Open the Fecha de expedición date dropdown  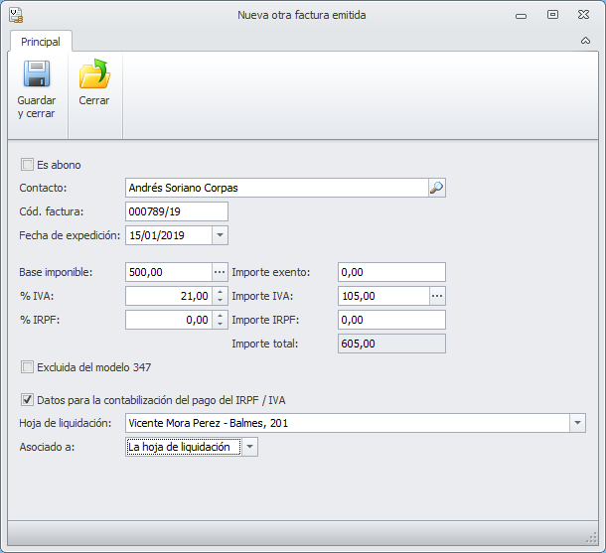click(x=220, y=235)
